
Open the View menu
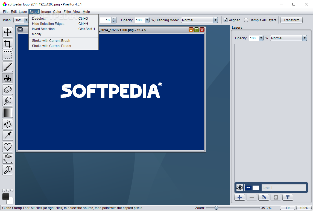tap(77, 11)
